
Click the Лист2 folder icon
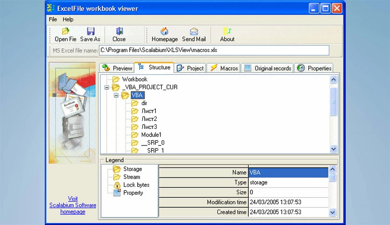[135, 119]
